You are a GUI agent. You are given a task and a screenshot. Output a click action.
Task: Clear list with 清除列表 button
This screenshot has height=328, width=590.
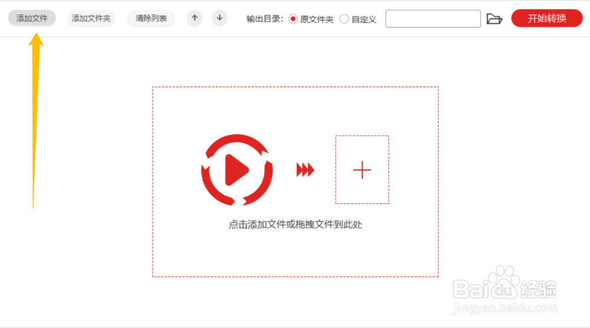coord(151,18)
